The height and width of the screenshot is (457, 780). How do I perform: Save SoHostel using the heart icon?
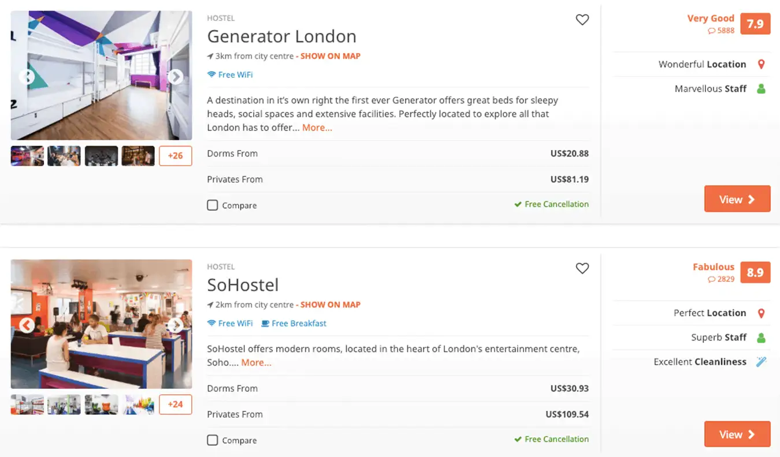[582, 268]
